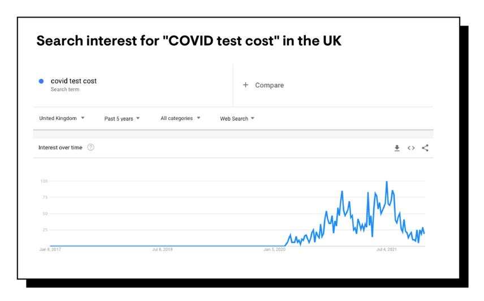
Task: Click the Compare label
Action: click(x=269, y=85)
